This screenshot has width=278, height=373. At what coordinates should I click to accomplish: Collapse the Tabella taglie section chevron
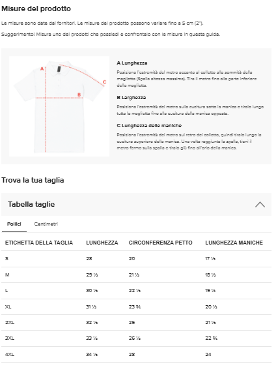coord(260,205)
